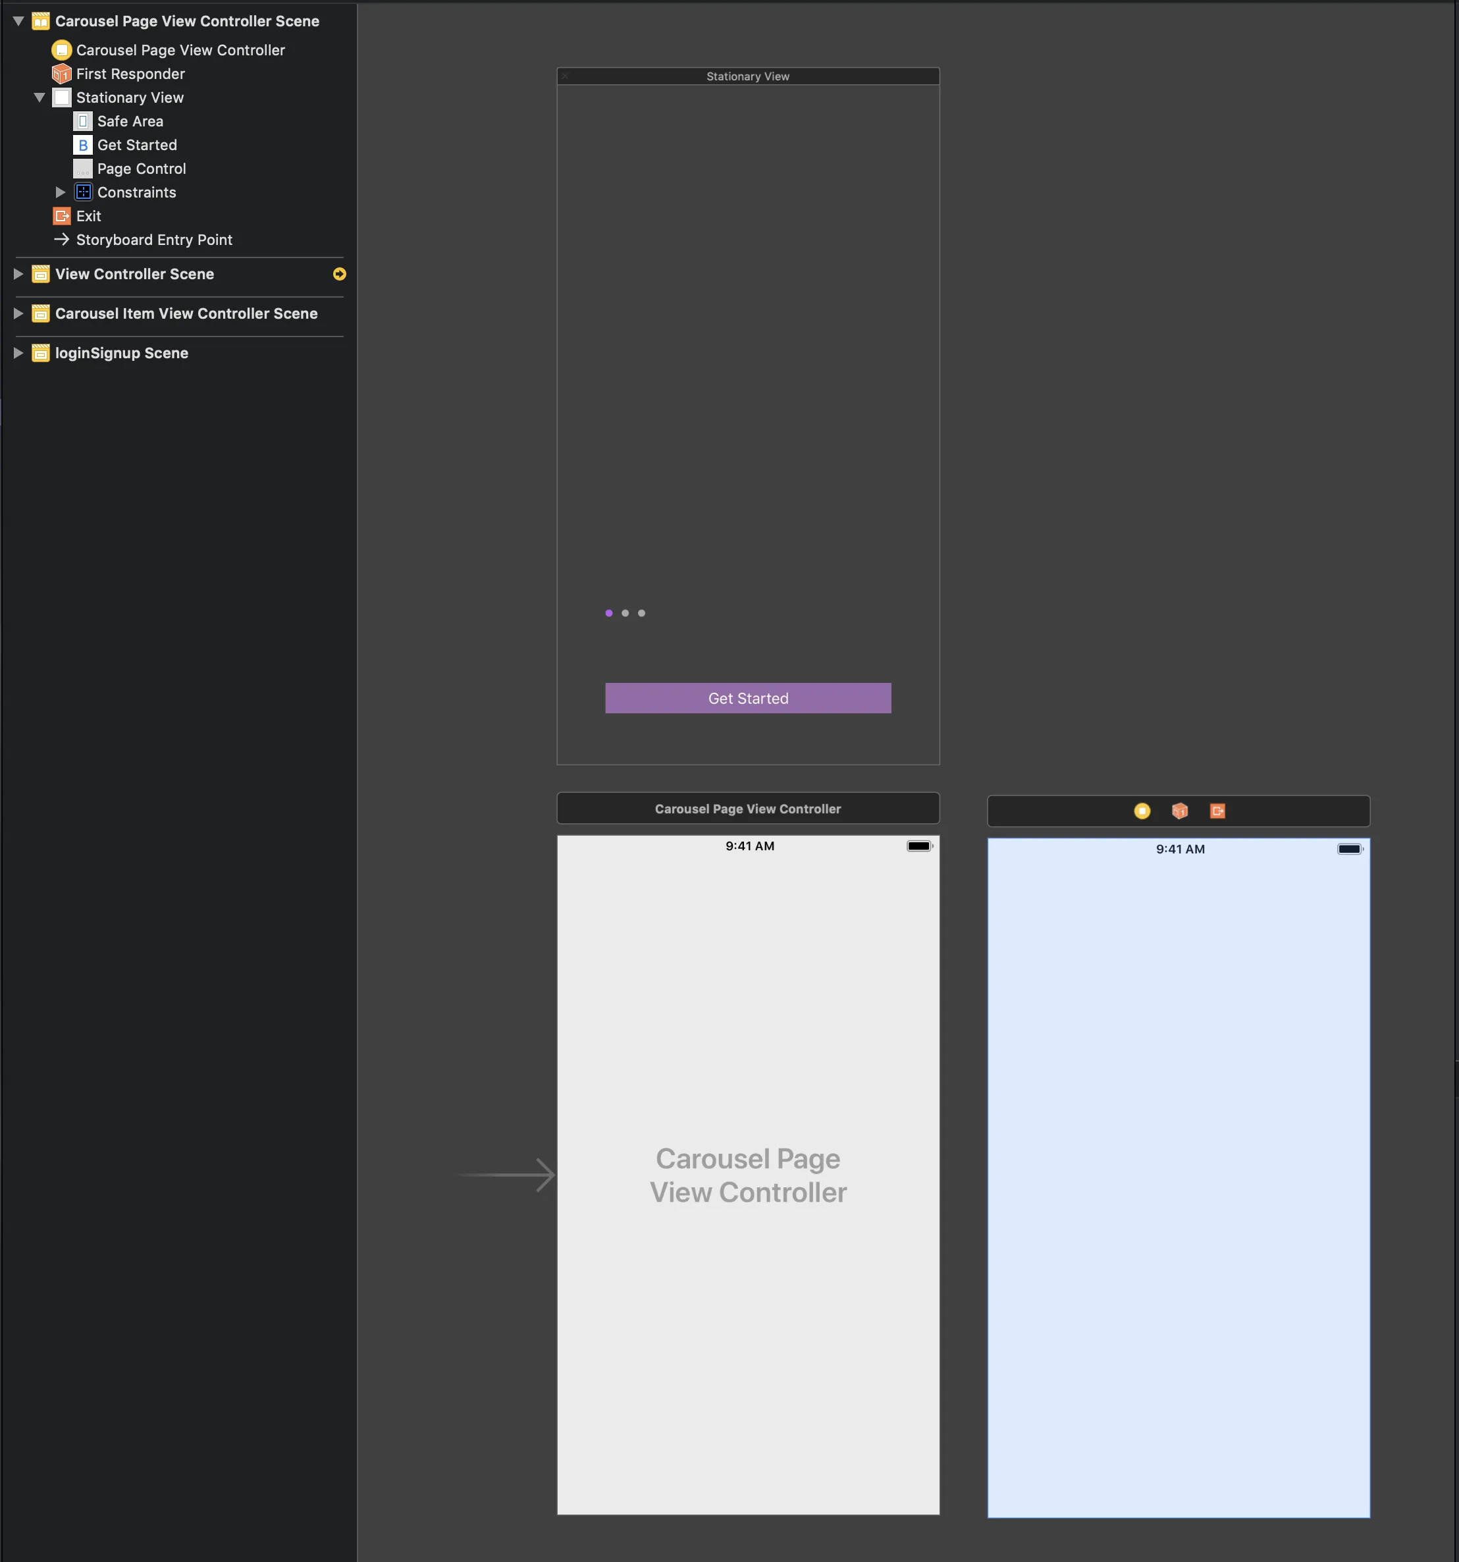Click the page control dots on the canvas
This screenshot has width=1459, height=1562.
coord(625,613)
